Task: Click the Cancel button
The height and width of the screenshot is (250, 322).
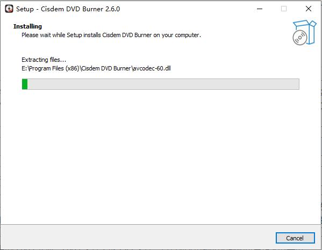Action: pyautogui.click(x=295, y=238)
